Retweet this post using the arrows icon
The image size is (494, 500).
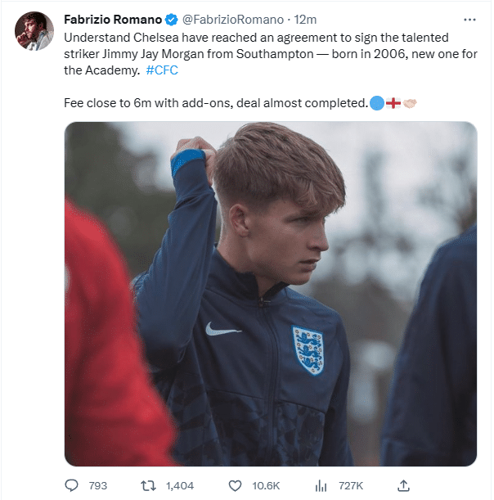coord(148,485)
